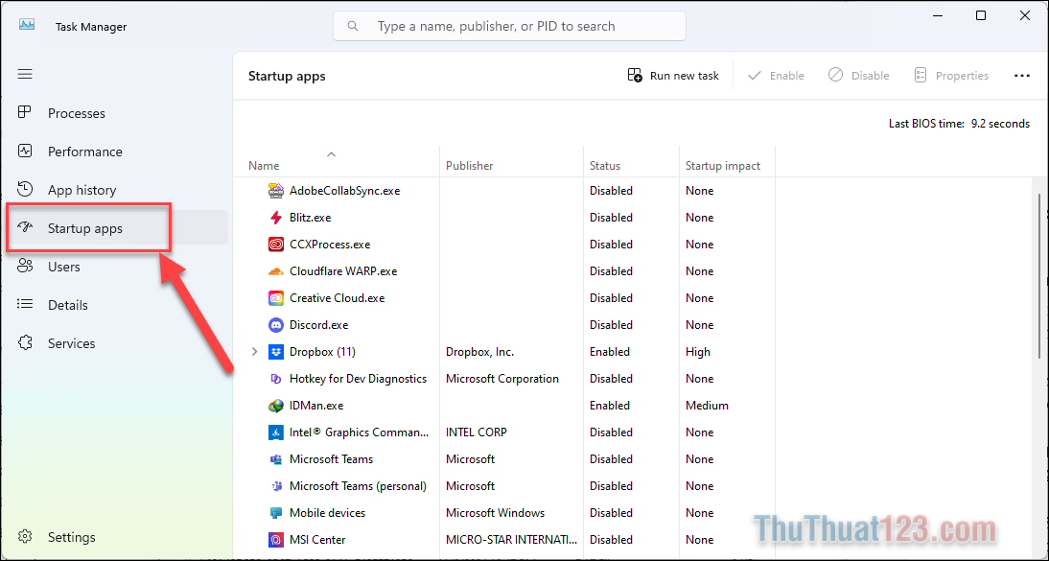
Task: Click the IDMan.exe globe icon
Action: click(275, 405)
